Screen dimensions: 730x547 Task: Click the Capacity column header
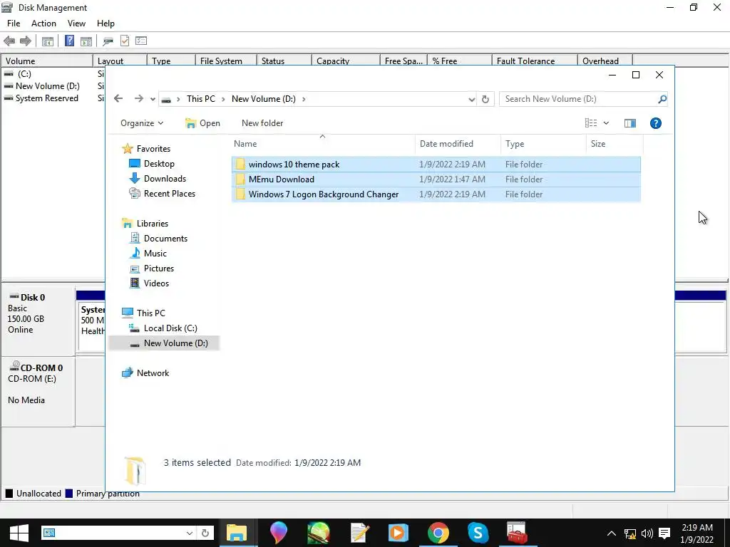click(x=346, y=61)
